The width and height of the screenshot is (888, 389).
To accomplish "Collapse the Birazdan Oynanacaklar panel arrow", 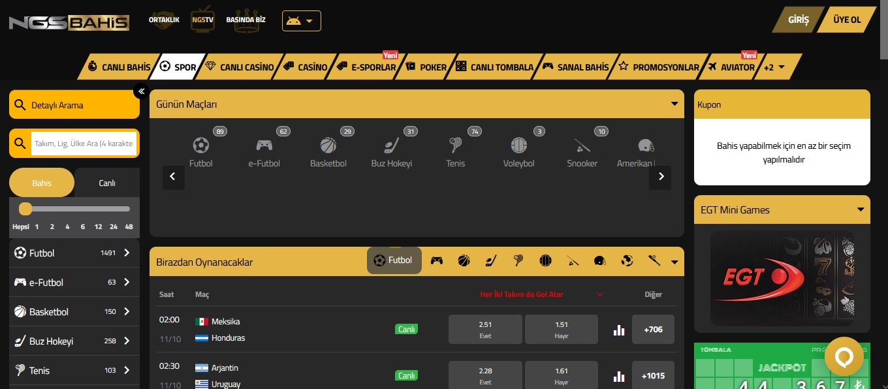I will pos(674,262).
